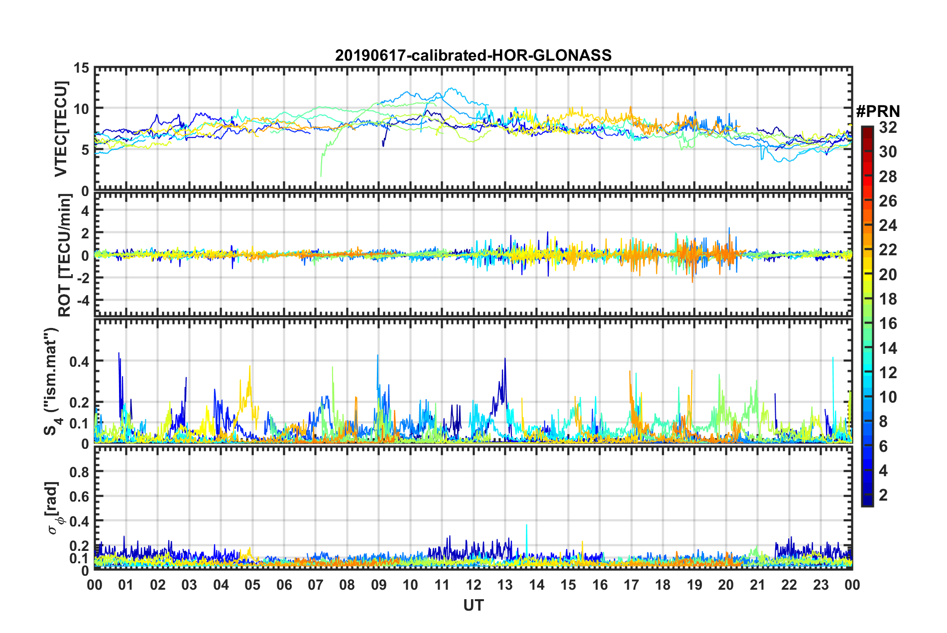This screenshot has width=947, height=633.
Task: Click the PRN colorbar
Action: [867, 316]
